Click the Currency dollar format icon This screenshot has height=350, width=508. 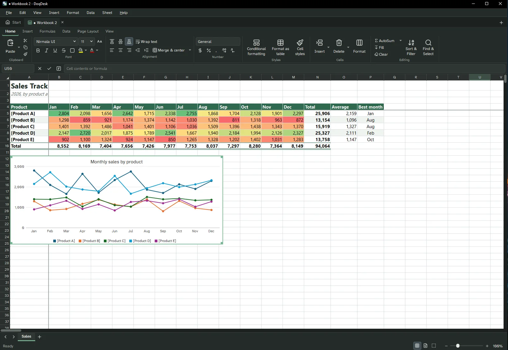[x=200, y=50]
